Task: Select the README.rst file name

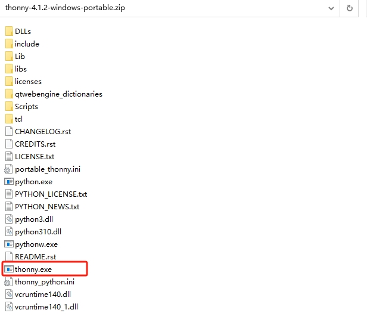Action: click(36, 257)
